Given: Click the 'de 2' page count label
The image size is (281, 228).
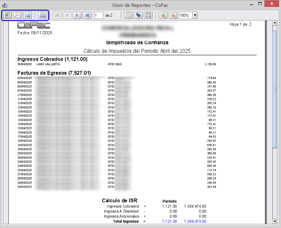Looking at the screenshot, I should tap(109, 16).
